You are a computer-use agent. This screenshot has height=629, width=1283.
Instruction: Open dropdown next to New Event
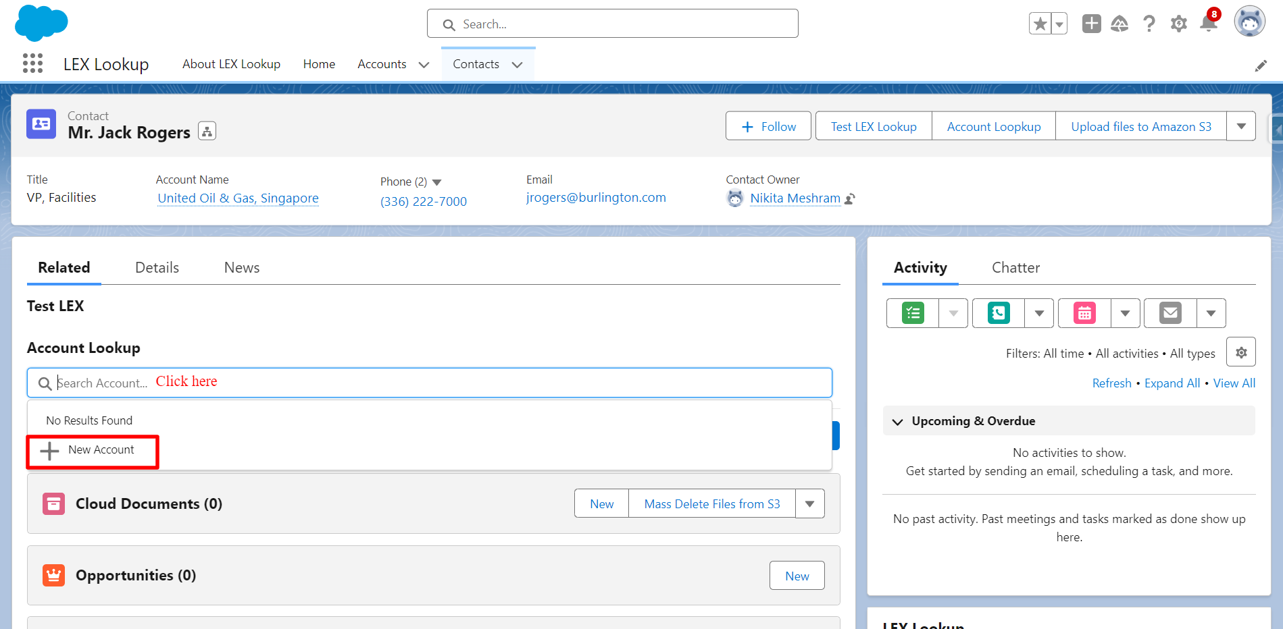[1125, 313]
